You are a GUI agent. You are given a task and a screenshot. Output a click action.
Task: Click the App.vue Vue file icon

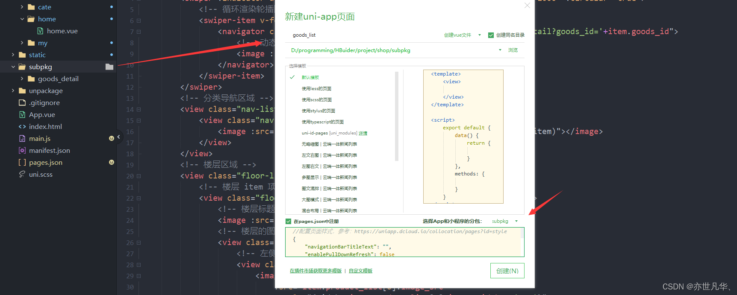22,114
